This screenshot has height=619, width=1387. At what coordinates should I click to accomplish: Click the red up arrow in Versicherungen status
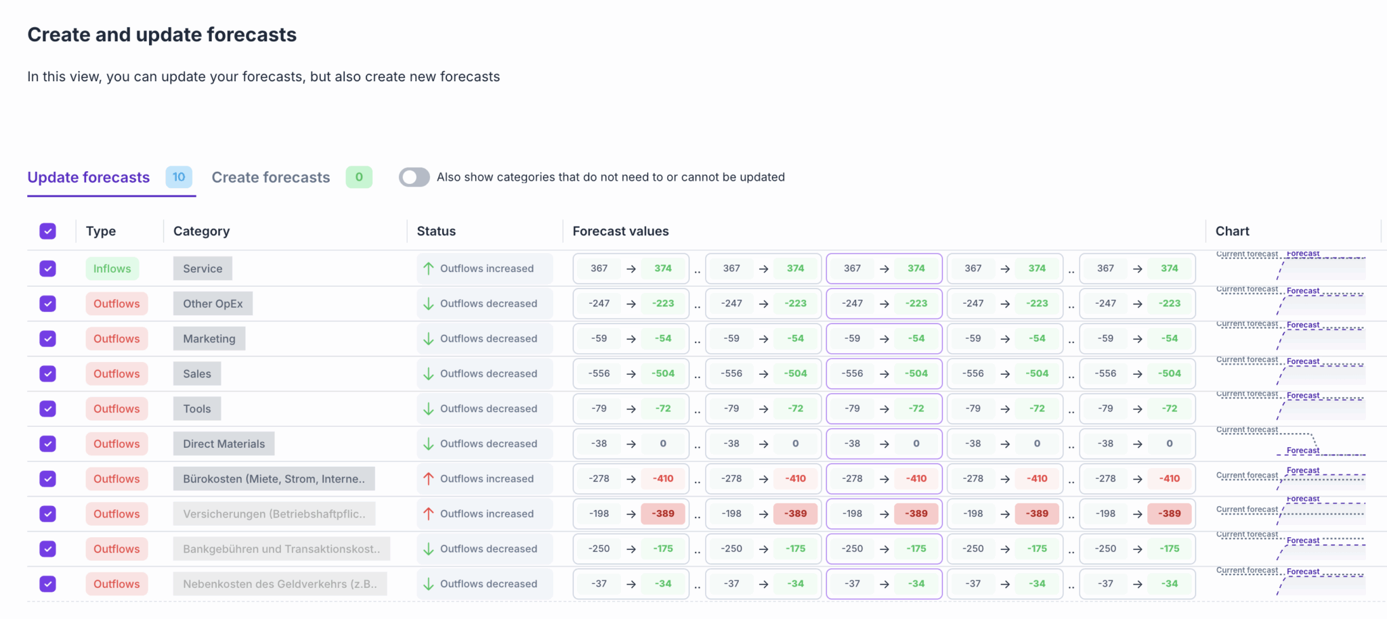(428, 514)
